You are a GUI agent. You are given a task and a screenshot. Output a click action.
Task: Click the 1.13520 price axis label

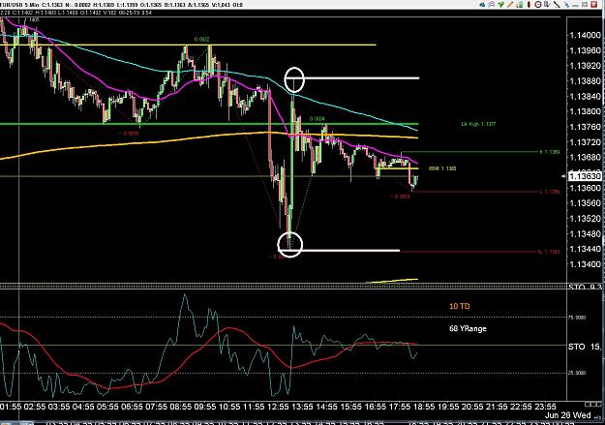[586, 219]
